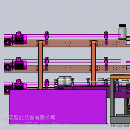Image resolution: width=130 pixels, height=130 pixels.
Task: Pick the upper magenta guide rail rod
Action: tap(62, 34)
